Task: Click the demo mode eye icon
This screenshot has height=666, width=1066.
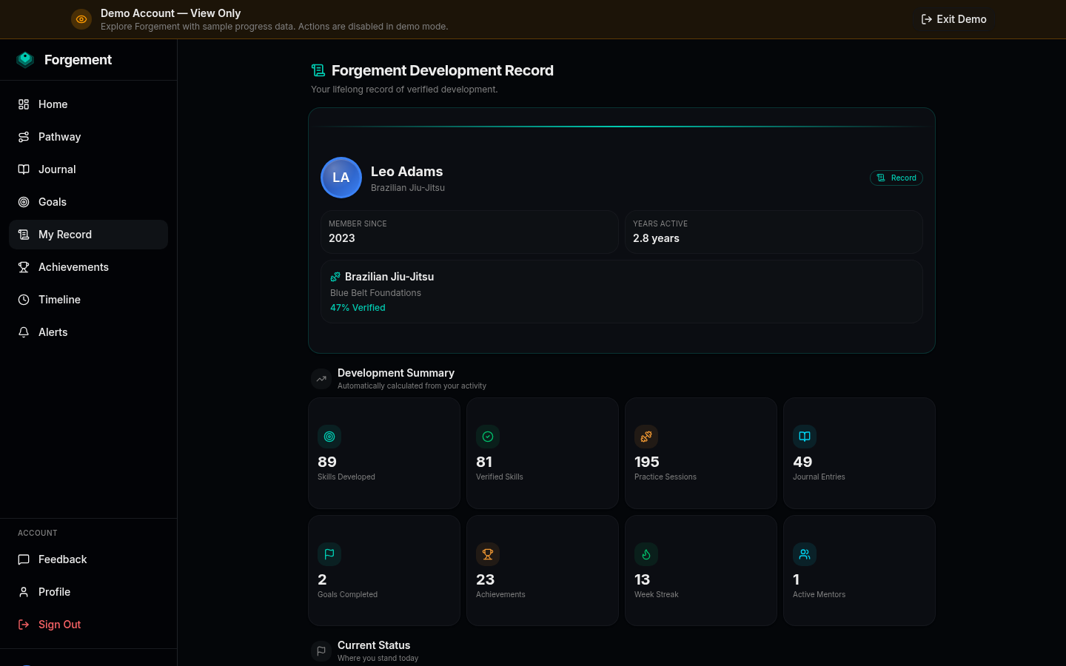Action: 81,19
